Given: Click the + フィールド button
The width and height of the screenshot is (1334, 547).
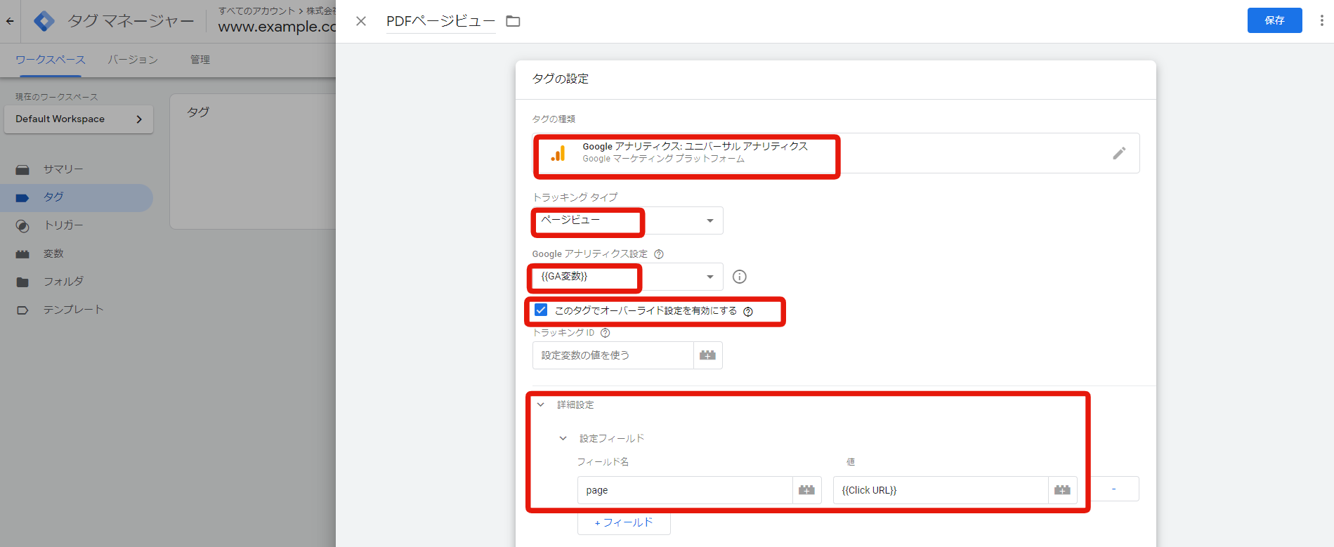Looking at the screenshot, I should (624, 522).
